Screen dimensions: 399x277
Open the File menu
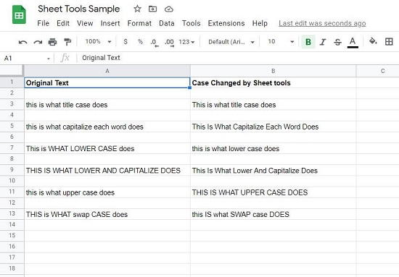pos(43,23)
